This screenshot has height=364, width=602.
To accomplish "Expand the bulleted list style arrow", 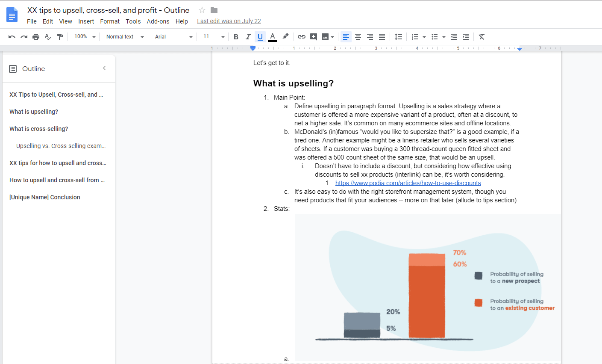I will click(x=444, y=37).
